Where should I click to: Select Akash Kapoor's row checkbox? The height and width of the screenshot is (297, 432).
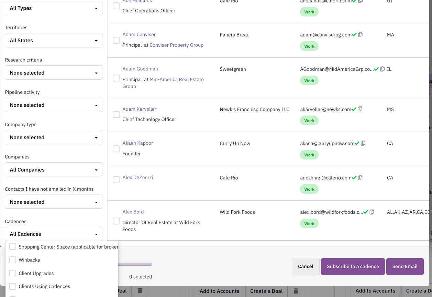point(116,149)
